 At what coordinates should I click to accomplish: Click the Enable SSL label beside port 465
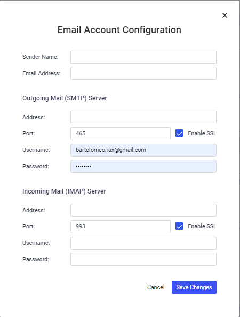point(202,133)
